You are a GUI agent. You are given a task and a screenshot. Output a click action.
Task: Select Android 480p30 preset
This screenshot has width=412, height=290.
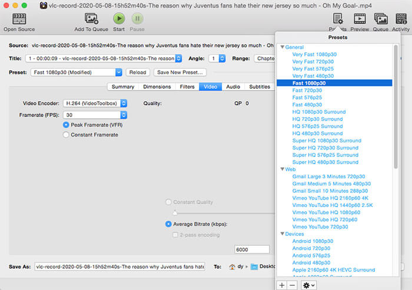click(x=311, y=263)
